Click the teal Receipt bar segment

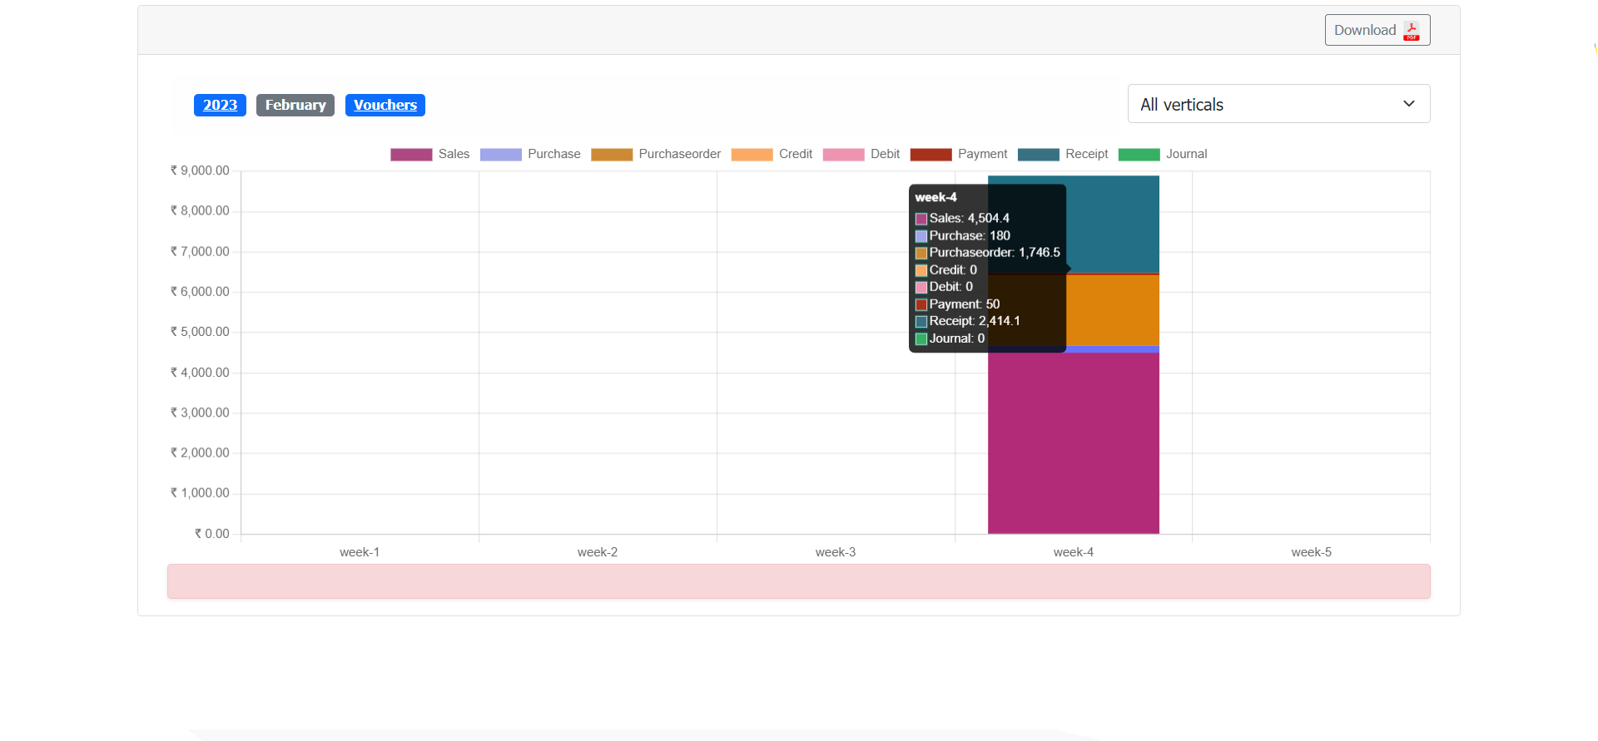[x=1112, y=223]
